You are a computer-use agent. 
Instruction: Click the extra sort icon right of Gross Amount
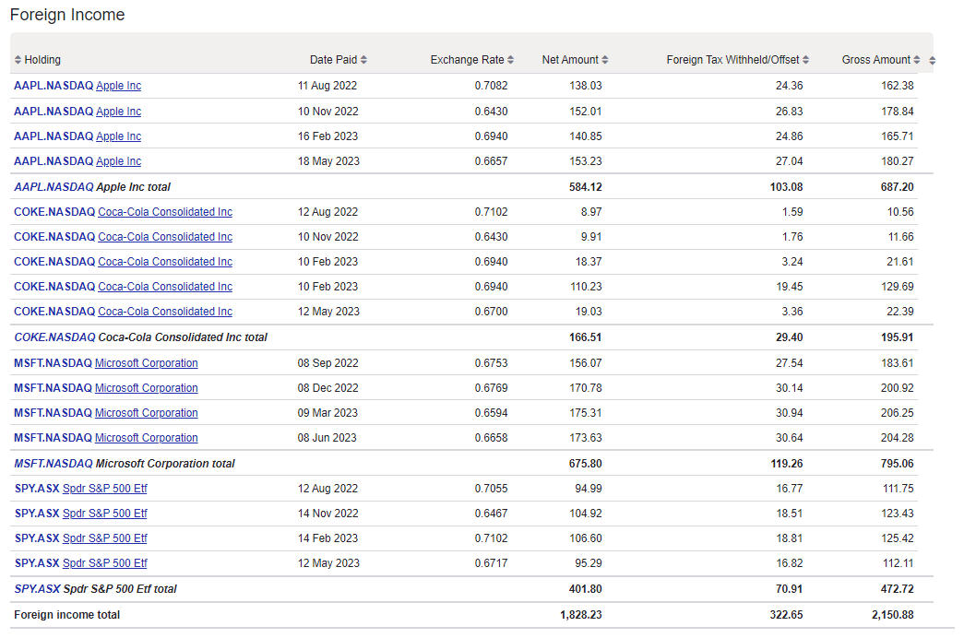click(933, 58)
